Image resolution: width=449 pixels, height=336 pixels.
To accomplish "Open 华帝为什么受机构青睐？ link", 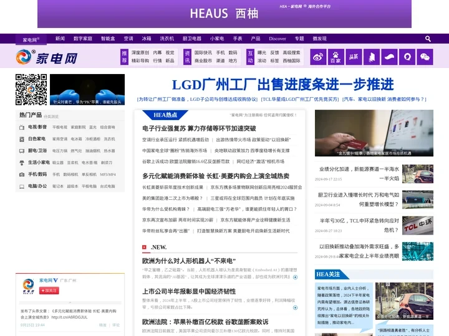I will (166, 209).
